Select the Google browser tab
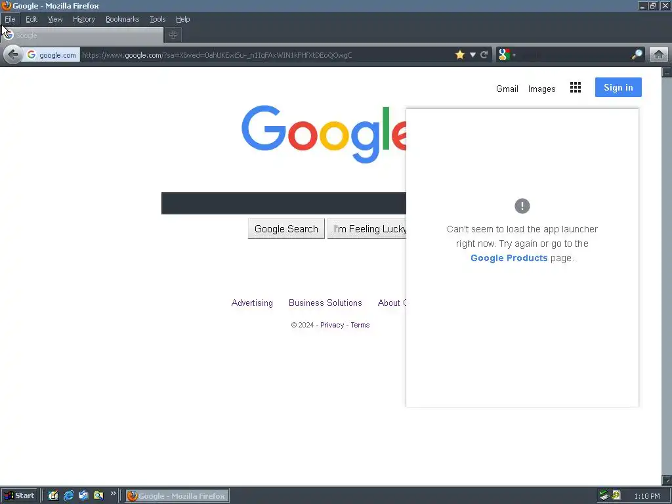Image resolution: width=672 pixels, height=504 pixels. click(82, 35)
